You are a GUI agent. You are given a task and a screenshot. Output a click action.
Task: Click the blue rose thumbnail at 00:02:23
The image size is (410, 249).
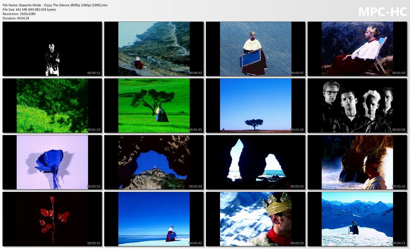pos(52,162)
